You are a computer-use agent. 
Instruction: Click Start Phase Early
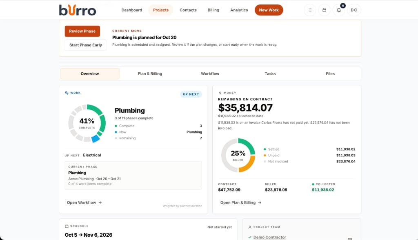[x=86, y=45]
